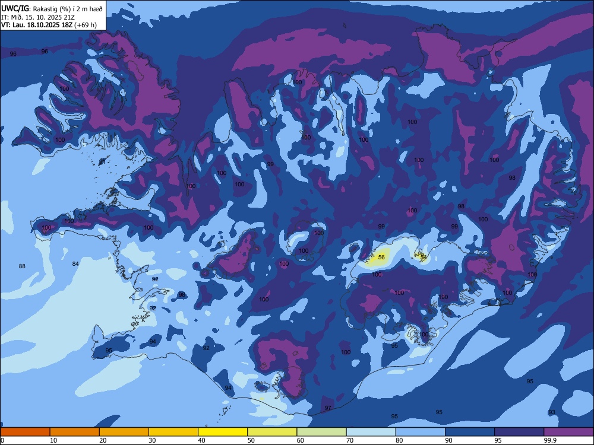The height and width of the screenshot is (445, 594).
Task: Click the '97' value on the south coast
Action: 328,408
